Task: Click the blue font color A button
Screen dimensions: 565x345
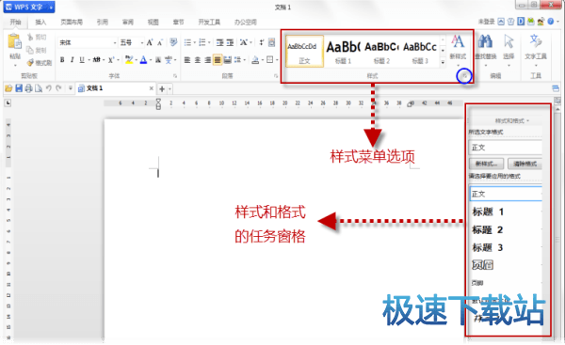Action: [143, 60]
